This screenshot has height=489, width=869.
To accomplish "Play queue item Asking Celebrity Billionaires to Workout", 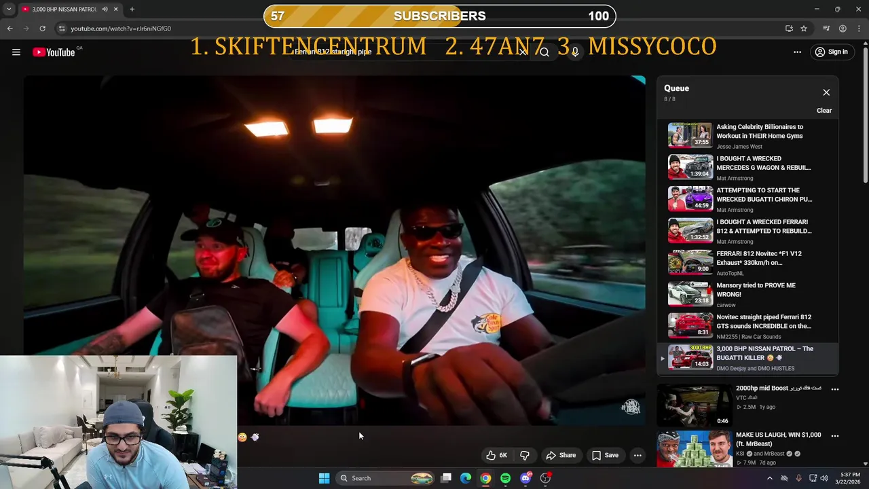I will tap(747, 136).
